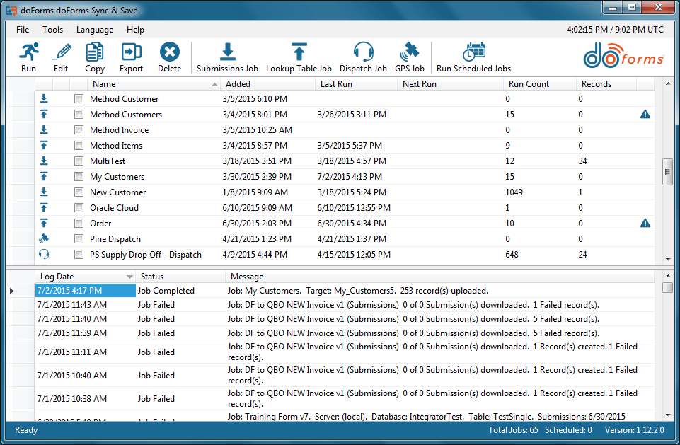
Task: Click the GPS Job satellite icon
Action: (410, 52)
